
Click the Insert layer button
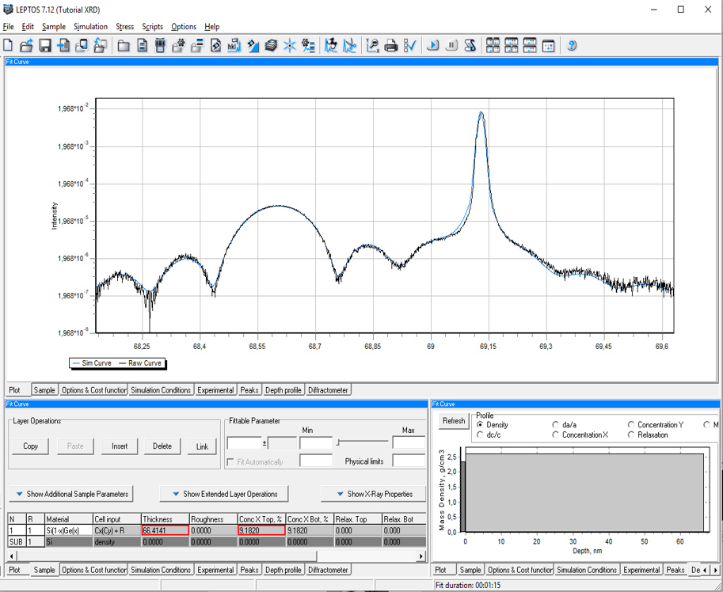(x=120, y=446)
